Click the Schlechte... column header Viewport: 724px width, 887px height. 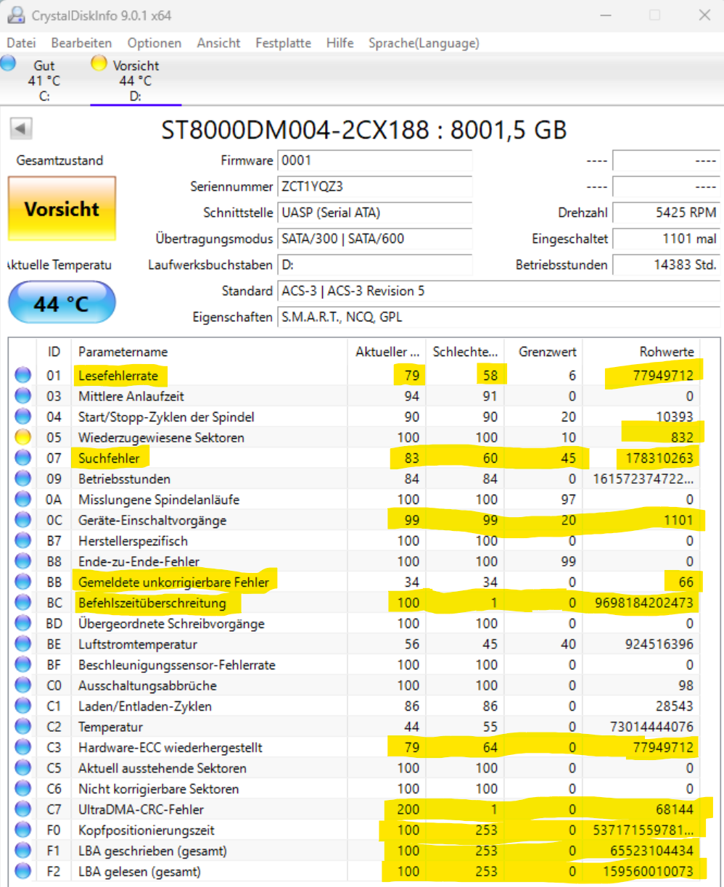click(465, 352)
